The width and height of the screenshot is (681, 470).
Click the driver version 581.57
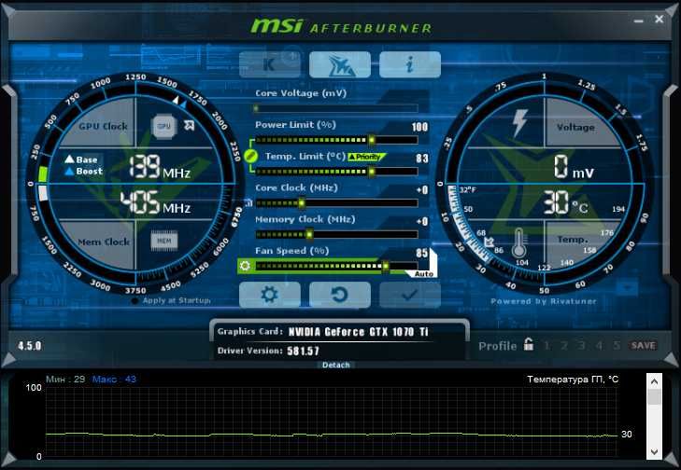tap(303, 351)
